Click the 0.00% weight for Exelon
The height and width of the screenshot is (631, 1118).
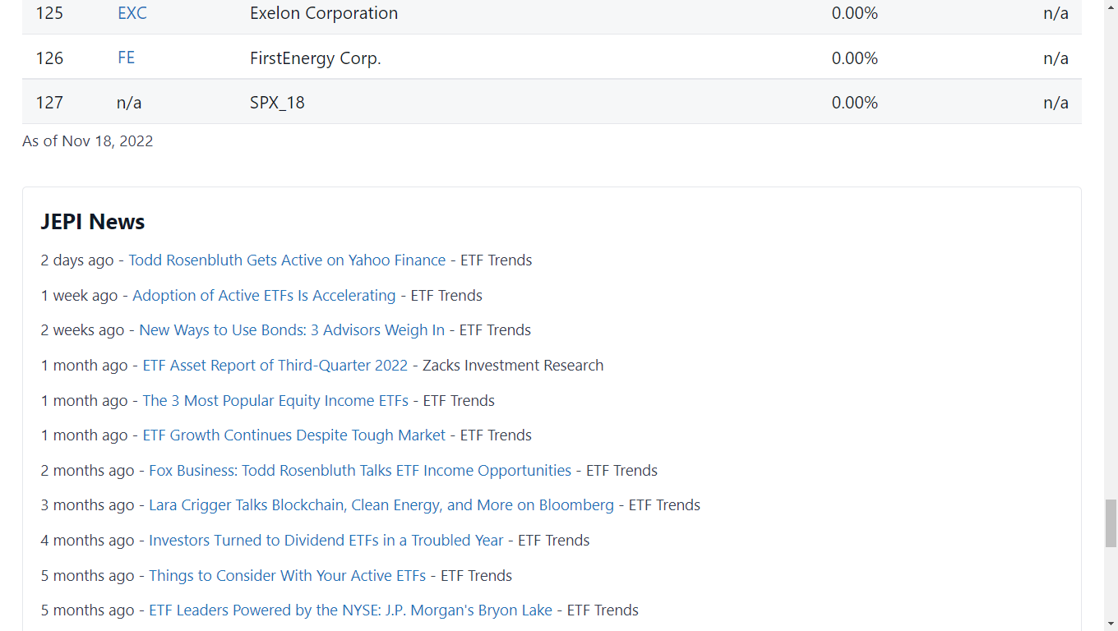(855, 14)
